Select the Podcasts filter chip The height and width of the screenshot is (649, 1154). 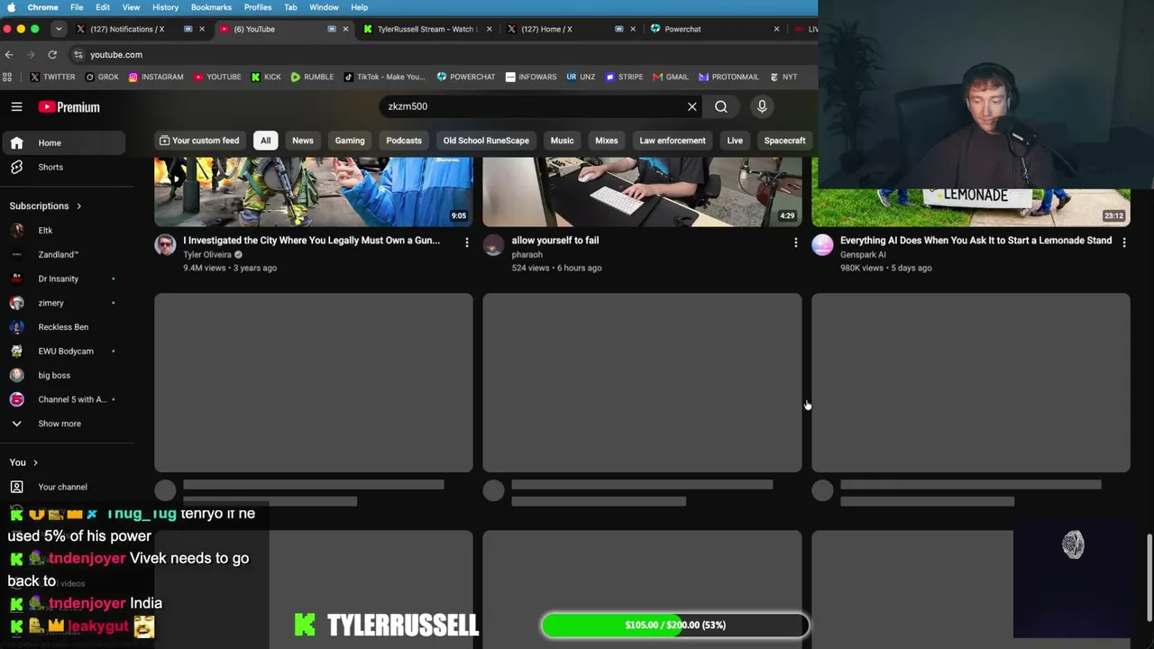click(x=404, y=141)
